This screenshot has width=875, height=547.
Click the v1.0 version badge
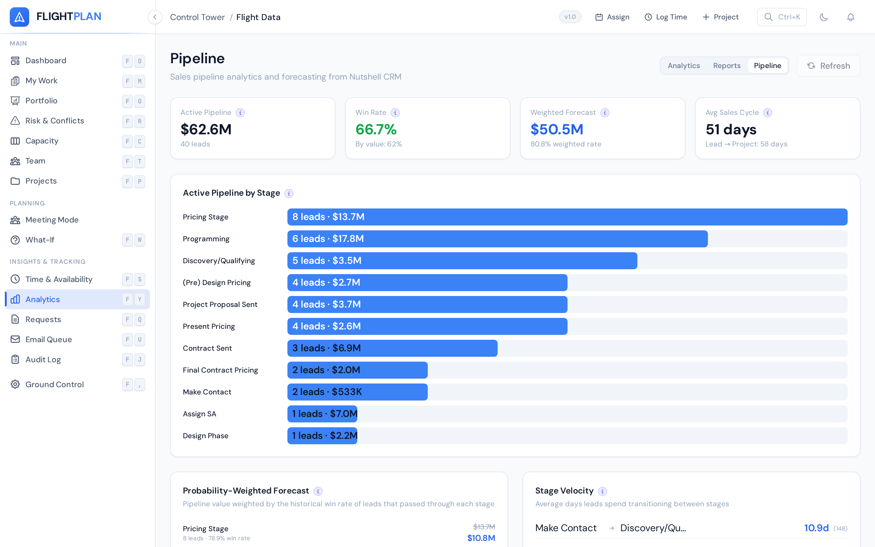coord(570,17)
